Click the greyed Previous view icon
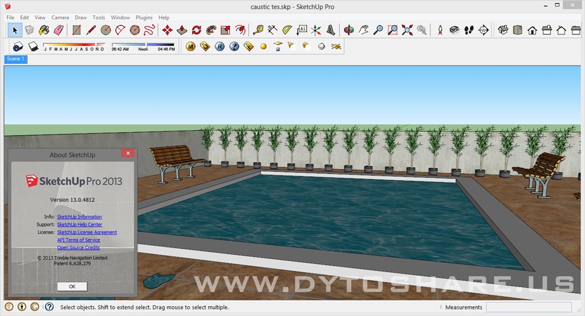The height and width of the screenshot is (316, 585). coord(422,30)
